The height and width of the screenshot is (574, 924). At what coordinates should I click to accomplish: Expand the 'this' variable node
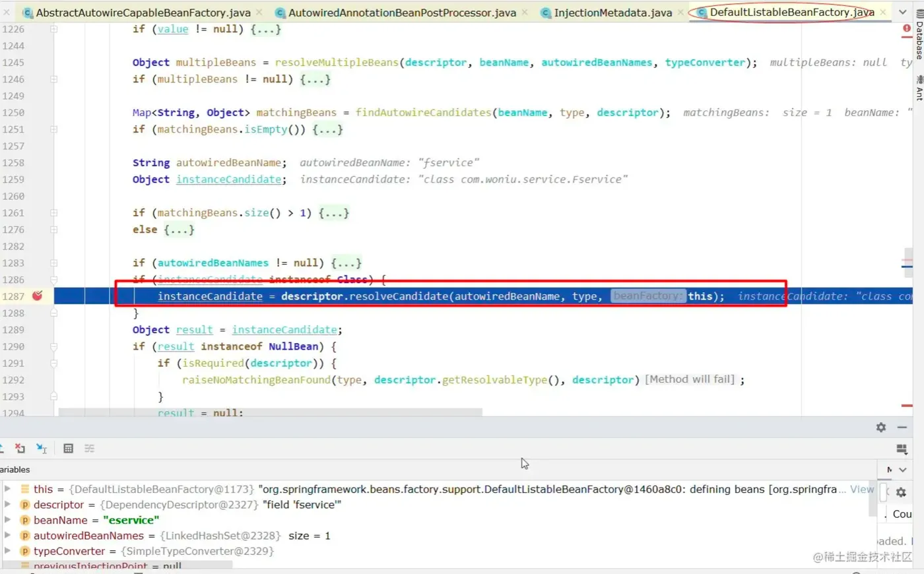pos(7,489)
